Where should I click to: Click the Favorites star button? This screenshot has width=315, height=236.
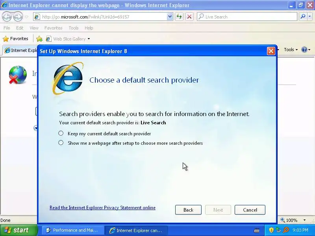tap(16, 39)
